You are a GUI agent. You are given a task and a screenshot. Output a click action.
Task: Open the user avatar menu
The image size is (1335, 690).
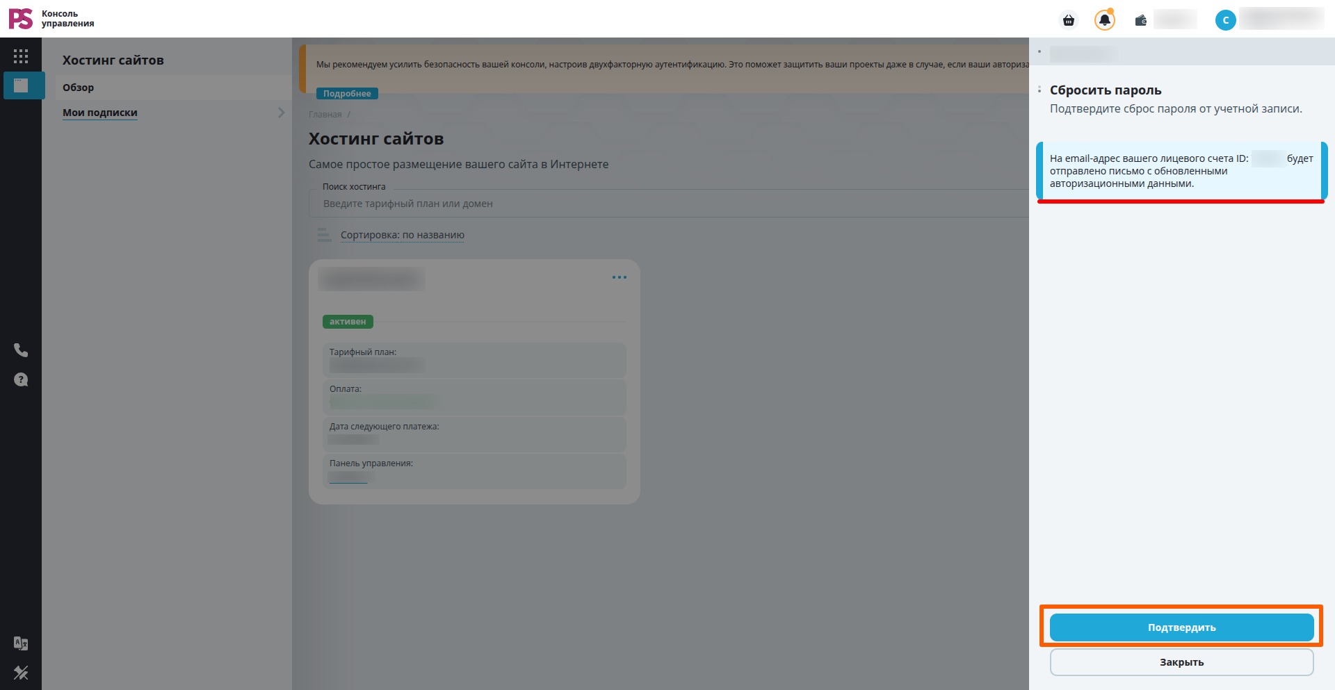pos(1226,20)
